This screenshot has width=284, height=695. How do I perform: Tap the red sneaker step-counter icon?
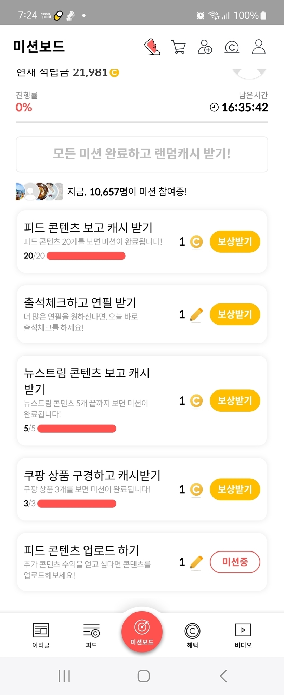point(152,47)
